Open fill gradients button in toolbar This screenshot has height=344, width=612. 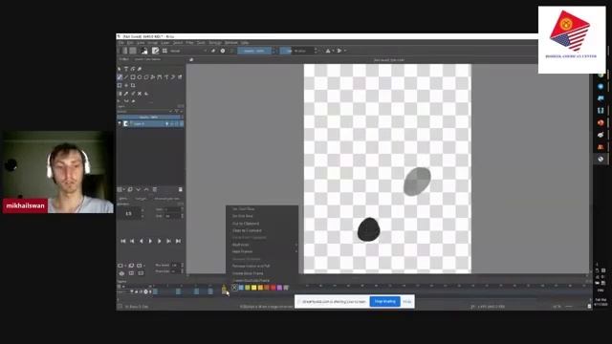tap(124, 51)
